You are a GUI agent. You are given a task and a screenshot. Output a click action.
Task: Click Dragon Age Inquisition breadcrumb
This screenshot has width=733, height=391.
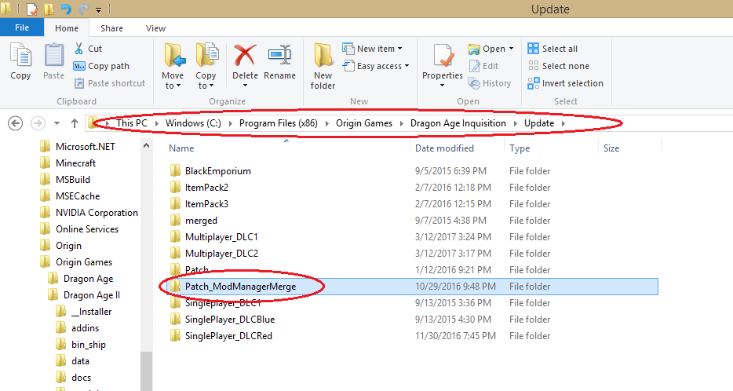pos(458,123)
